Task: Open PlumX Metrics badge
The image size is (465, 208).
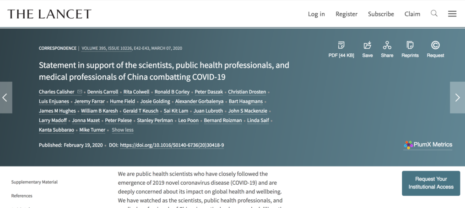Action: point(427,145)
